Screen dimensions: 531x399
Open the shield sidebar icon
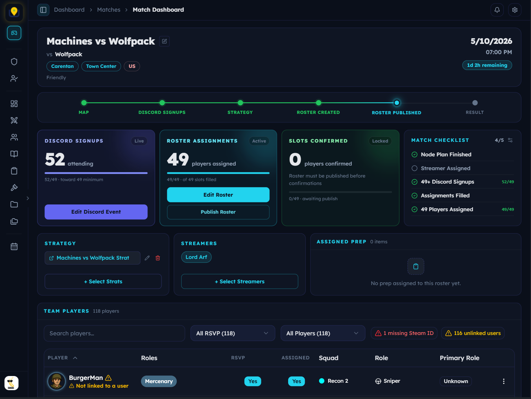pyautogui.click(x=14, y=62)
